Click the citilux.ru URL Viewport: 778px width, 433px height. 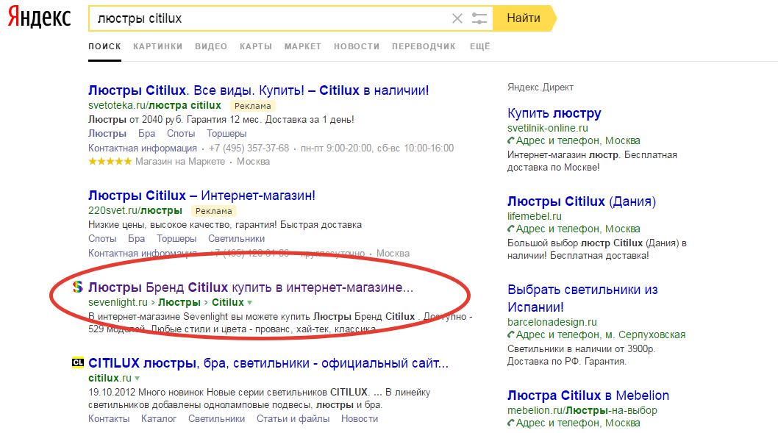pyautogui.click(x=110, y=378)
